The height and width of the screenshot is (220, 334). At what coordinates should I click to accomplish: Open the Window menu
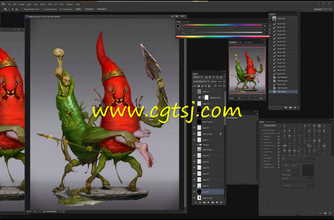pyautogui.click(x=69, y=4)
